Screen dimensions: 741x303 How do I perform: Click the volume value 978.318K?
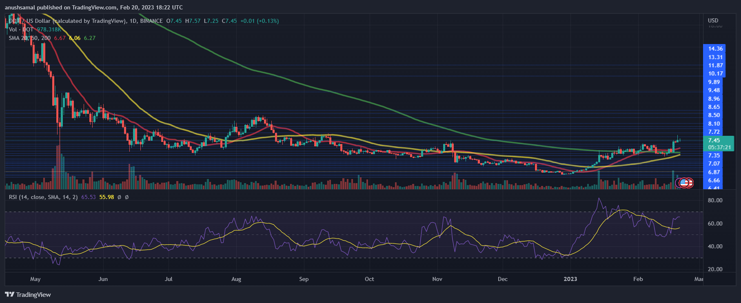[49, 29]
